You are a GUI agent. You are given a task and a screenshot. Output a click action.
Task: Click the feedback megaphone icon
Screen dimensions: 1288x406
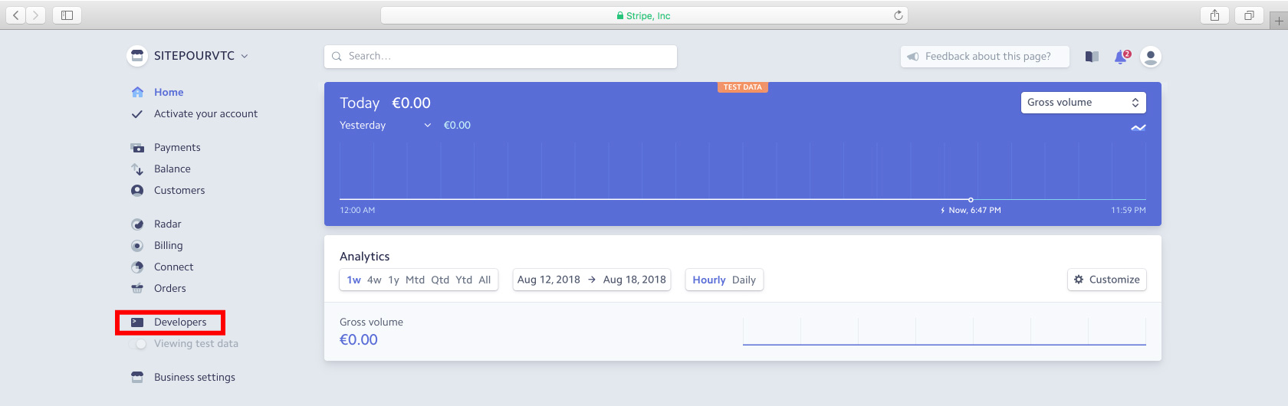tap(913, 57)
